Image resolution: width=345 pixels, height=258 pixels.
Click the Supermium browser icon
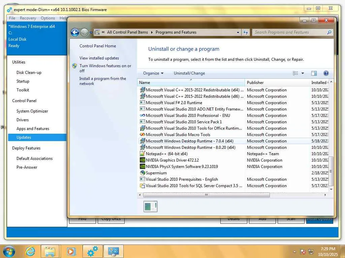coord(143,173)
